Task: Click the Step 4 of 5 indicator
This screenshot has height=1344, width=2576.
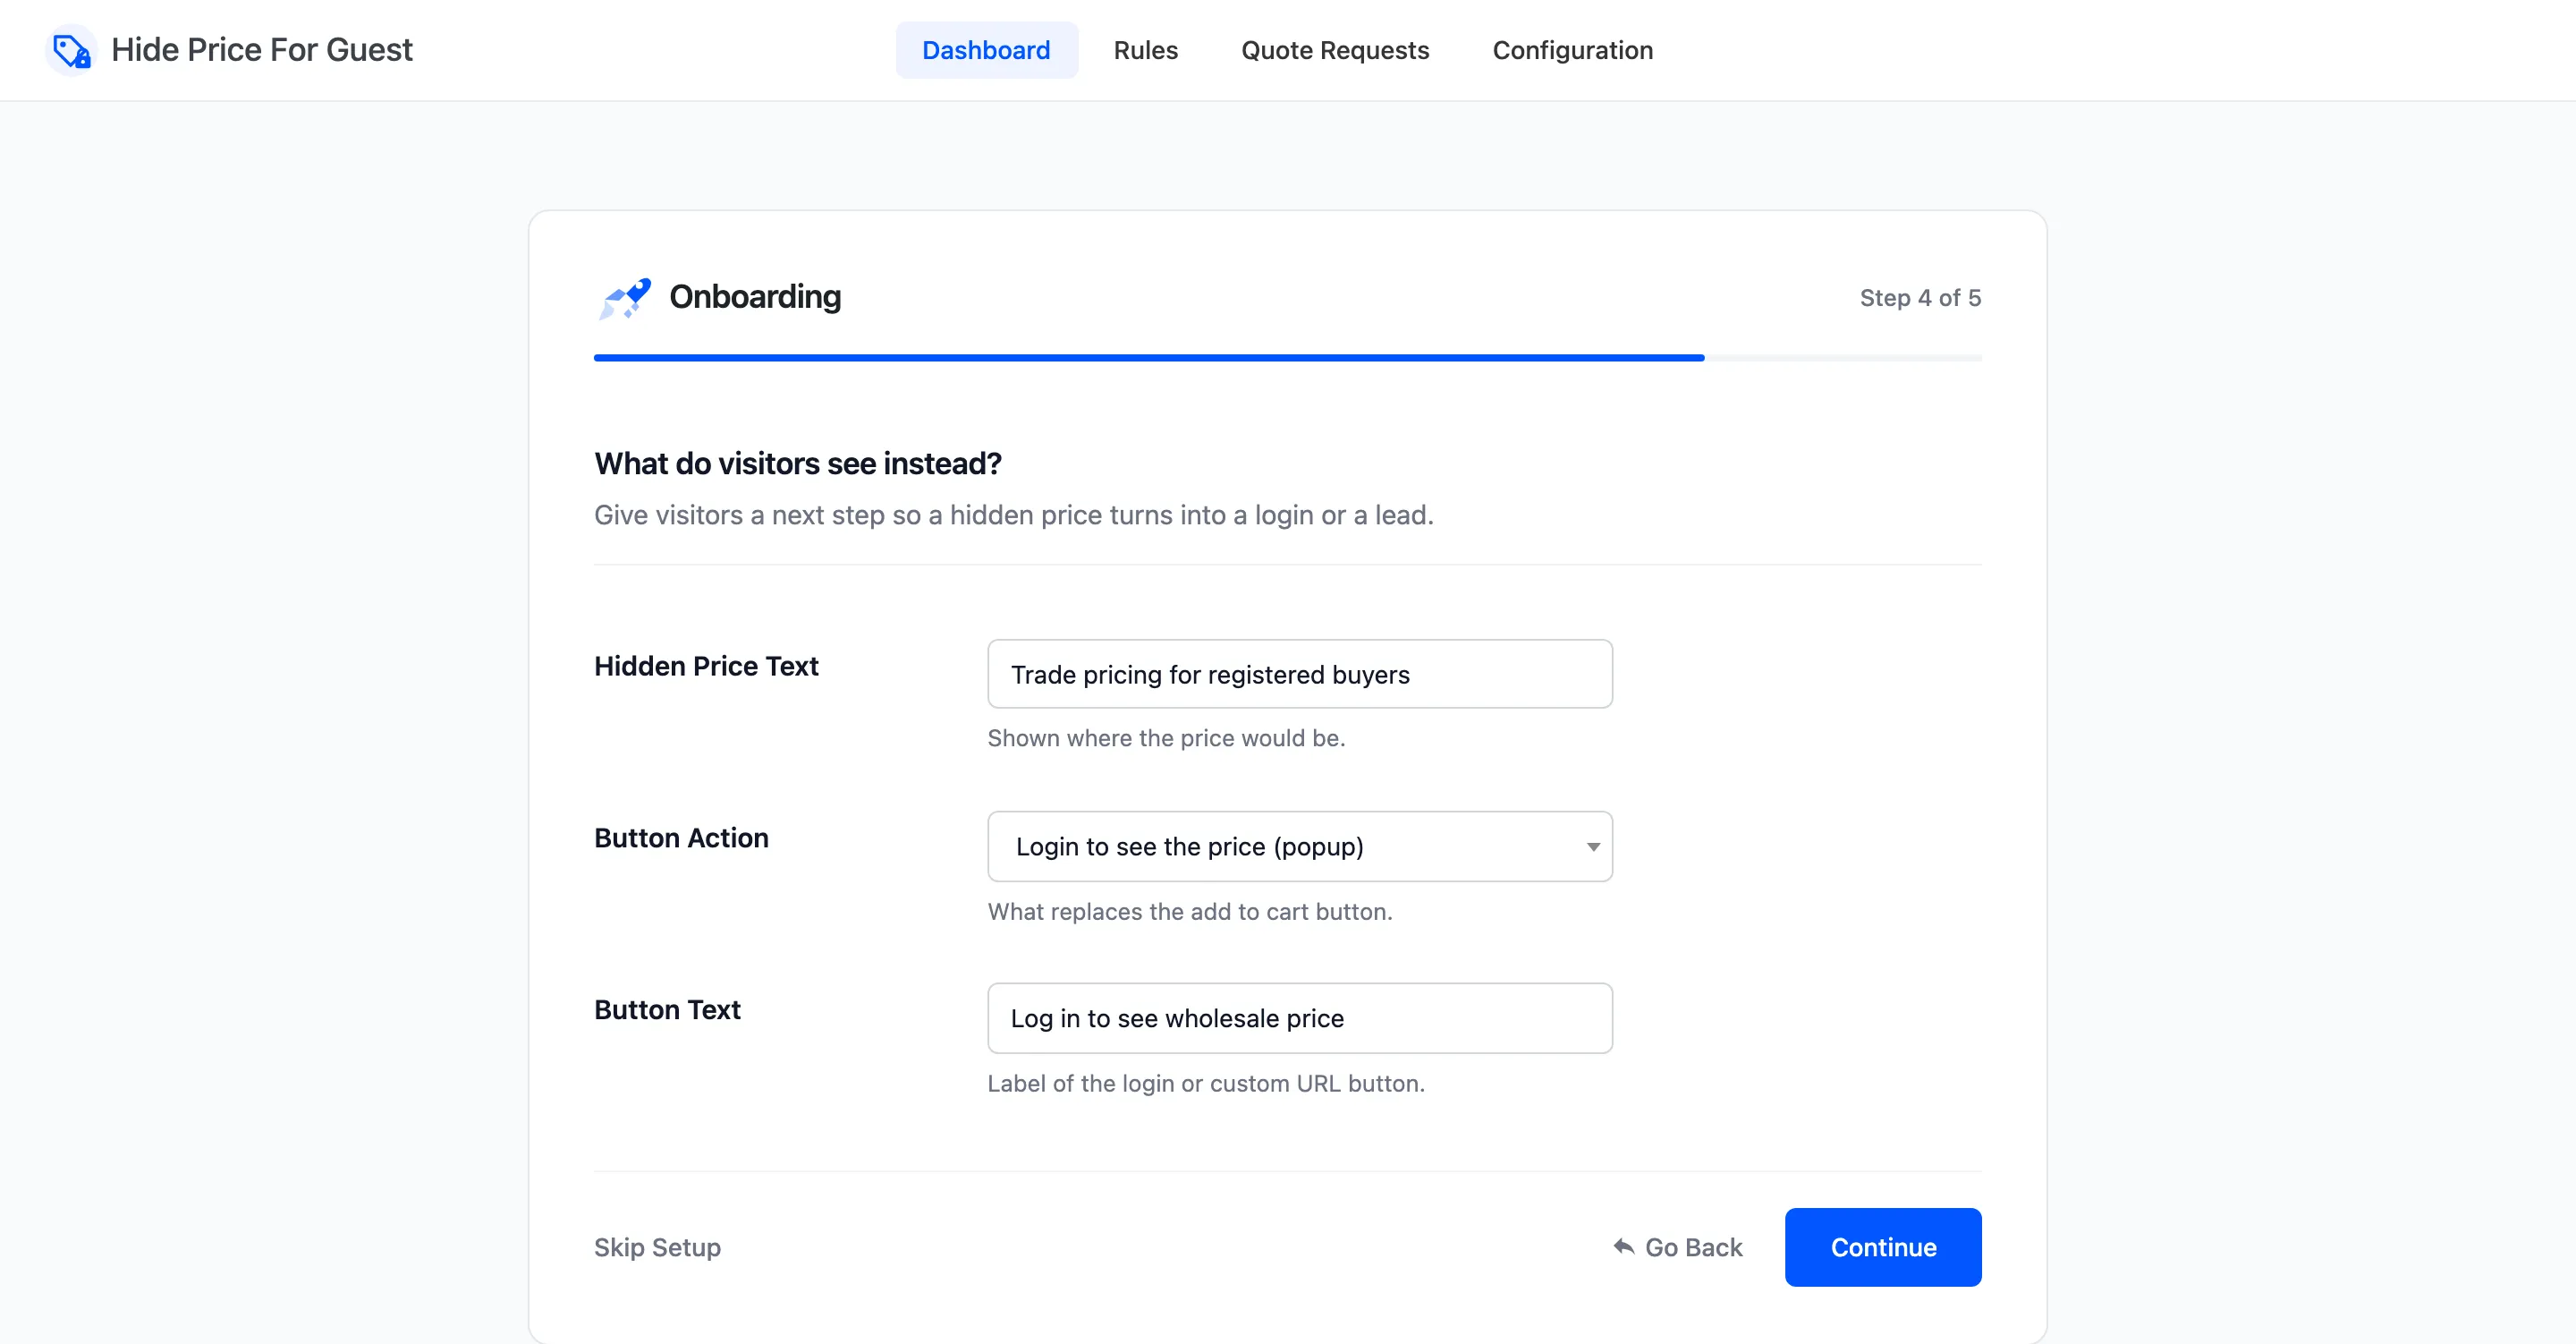Action: click(1920, 298)
